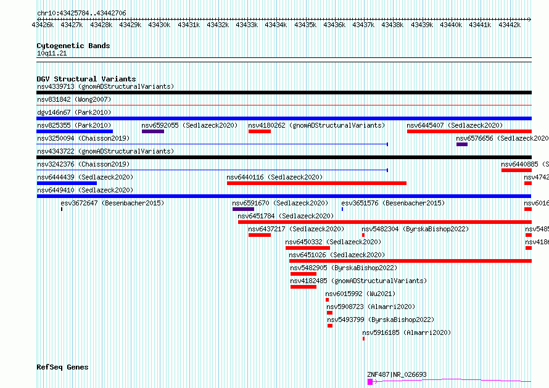The width and height of the screenshot is (549, 388).
Task: Click the DGV Structural Variants track title
Action: 86,79
